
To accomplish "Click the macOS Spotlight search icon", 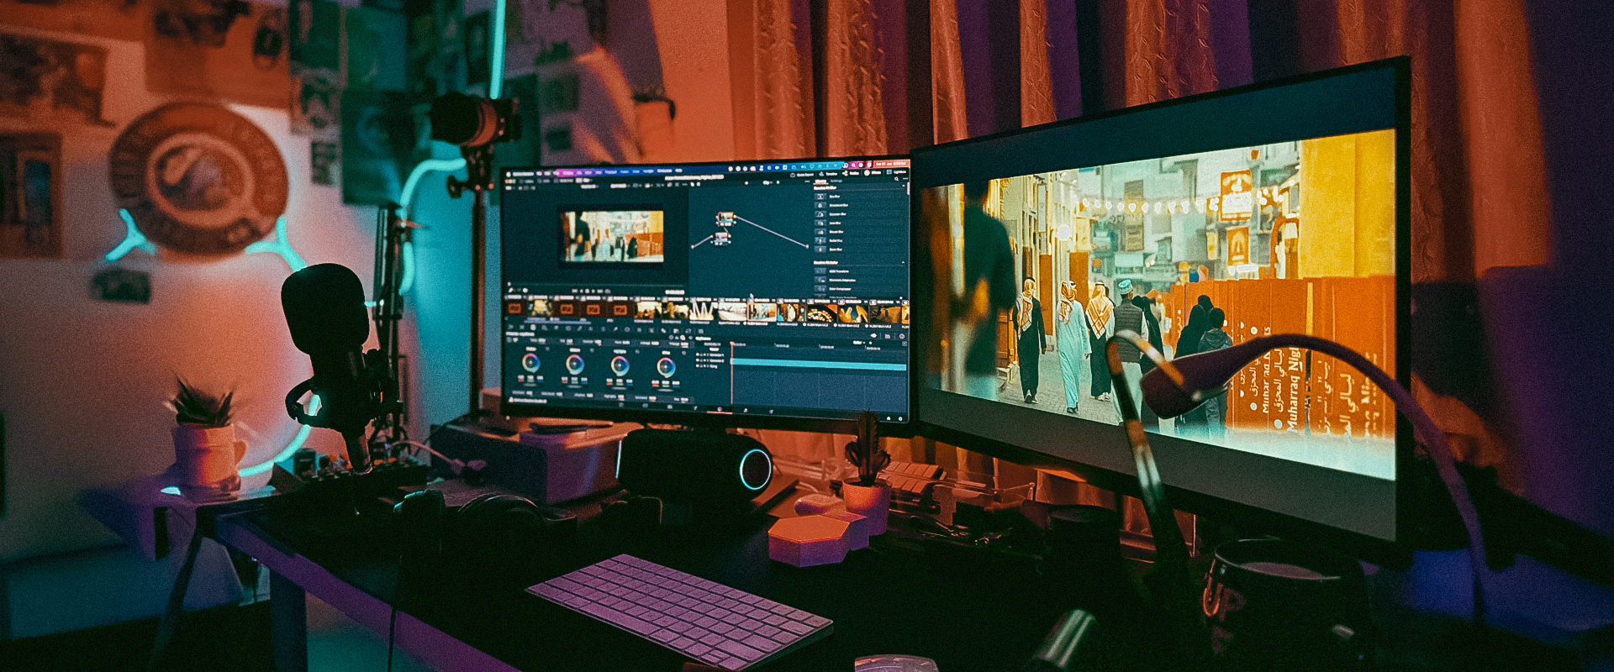I will point(853,165).
